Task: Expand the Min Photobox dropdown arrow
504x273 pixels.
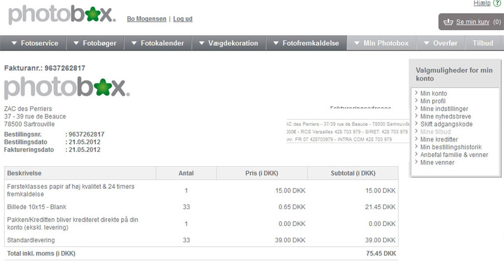Action: (x=357, y=43)
